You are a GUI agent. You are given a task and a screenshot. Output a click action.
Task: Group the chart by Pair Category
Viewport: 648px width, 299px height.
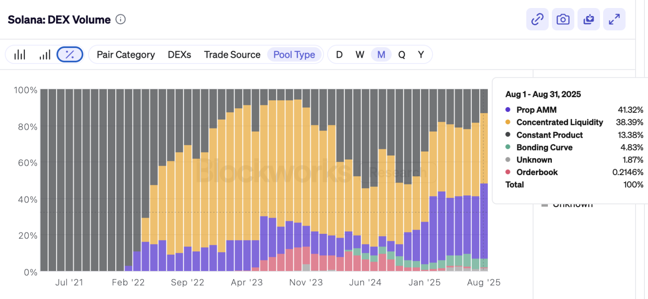[x=126, y=55]
